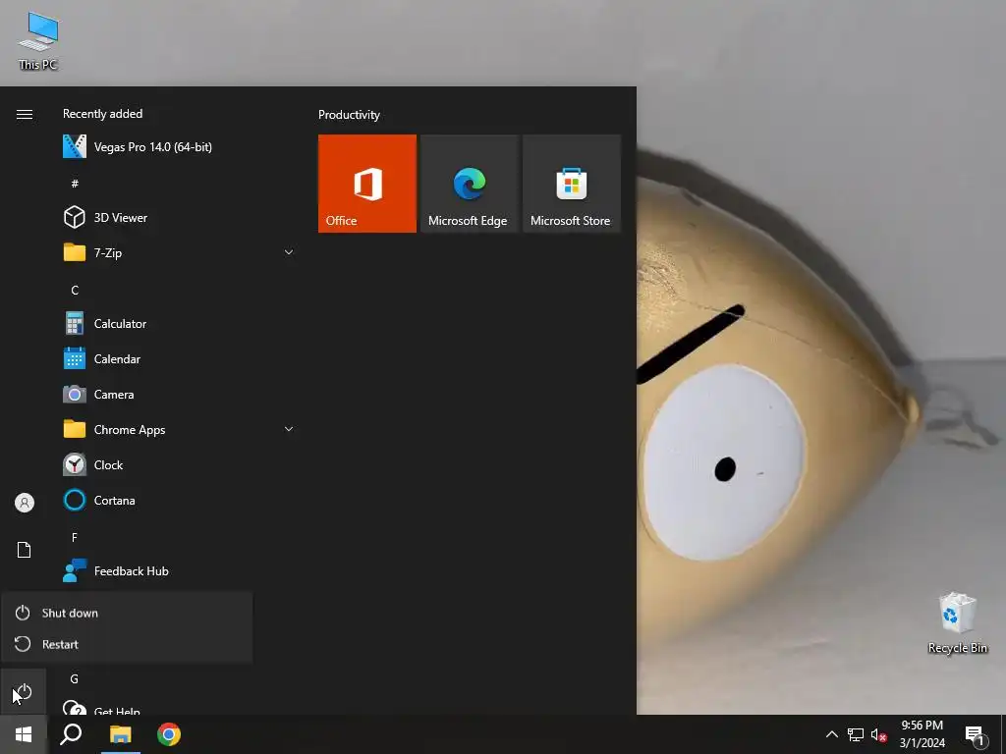Click the Power button in Start menu
Image resolution: width=1006 pixels, height=754 pixels.
[24, 692]
